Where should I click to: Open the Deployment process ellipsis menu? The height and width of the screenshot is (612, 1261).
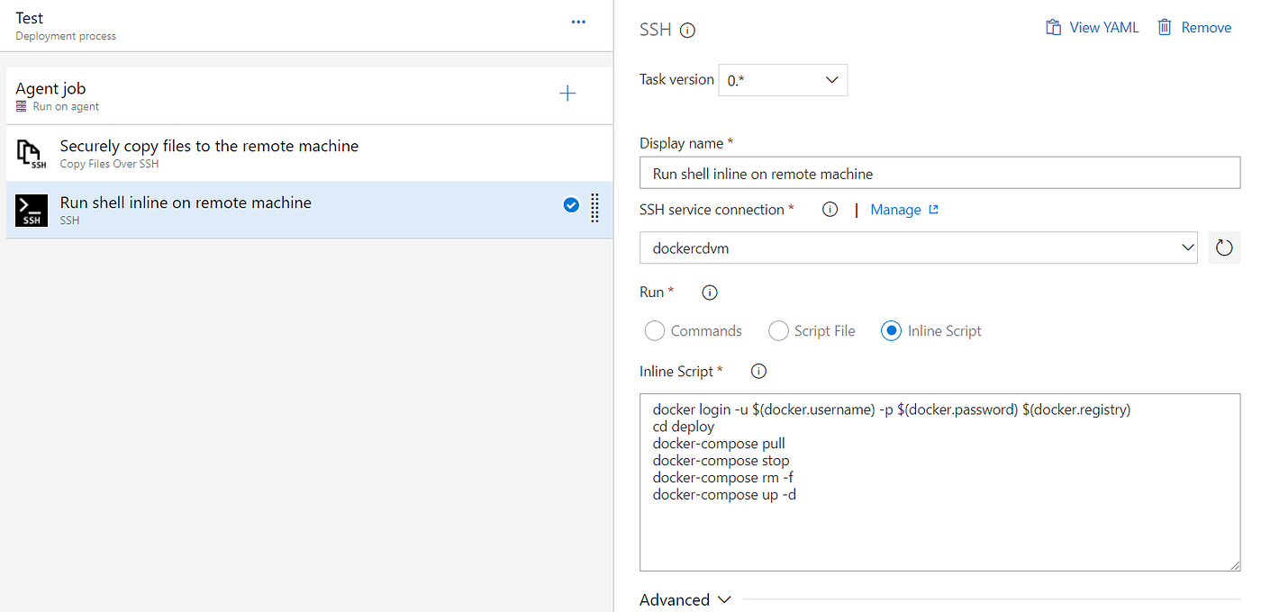click(x=578, y=22)
